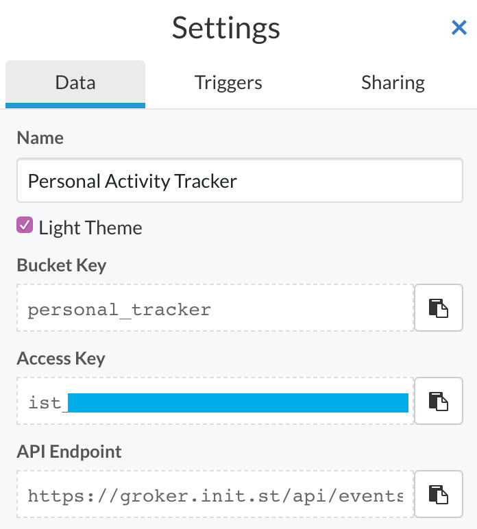The image size is (477, 529).
Task: Click the blue underline beneath Data tab
Action: (x=75, y=106)
